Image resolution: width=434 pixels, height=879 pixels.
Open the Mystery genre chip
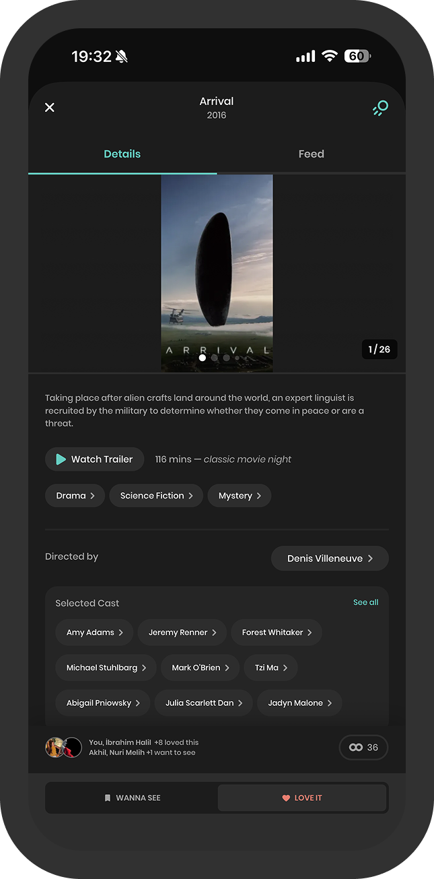239,496
